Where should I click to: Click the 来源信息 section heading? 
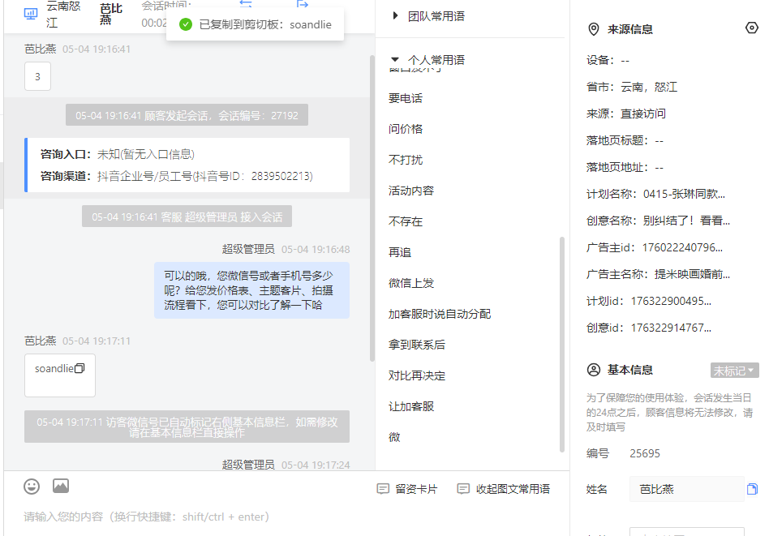630,29
